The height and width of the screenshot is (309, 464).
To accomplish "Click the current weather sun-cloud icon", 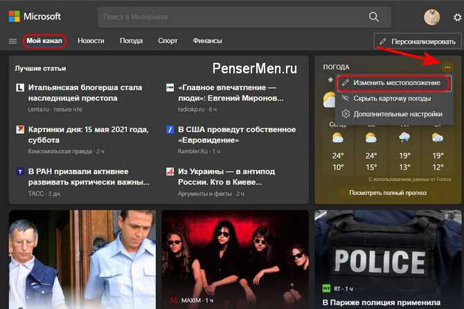I will tap(329, 100).
